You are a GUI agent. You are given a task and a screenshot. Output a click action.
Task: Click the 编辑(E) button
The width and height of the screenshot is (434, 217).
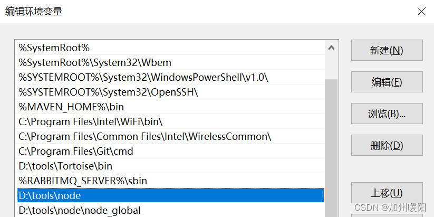coord(387,82)
